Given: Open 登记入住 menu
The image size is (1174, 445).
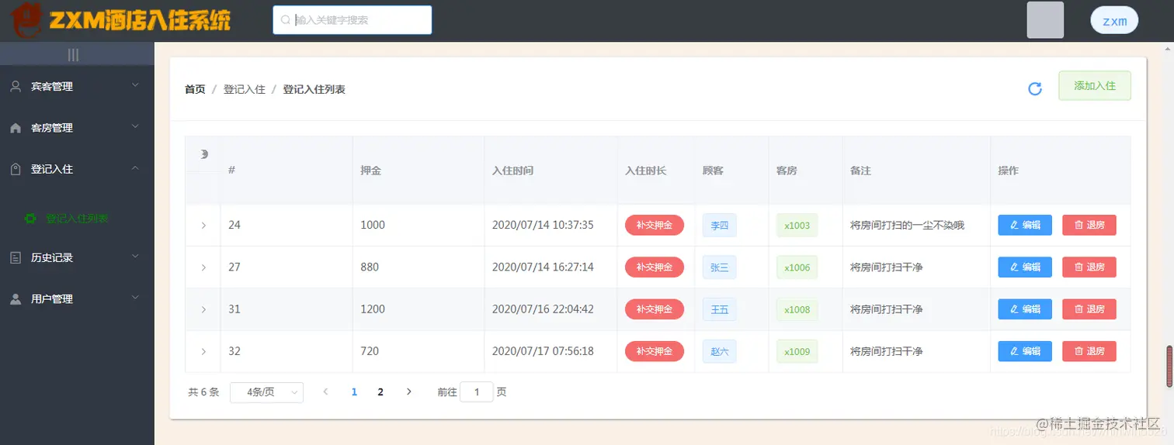Looking at the screenshot, I should click(x=77, y=169).
